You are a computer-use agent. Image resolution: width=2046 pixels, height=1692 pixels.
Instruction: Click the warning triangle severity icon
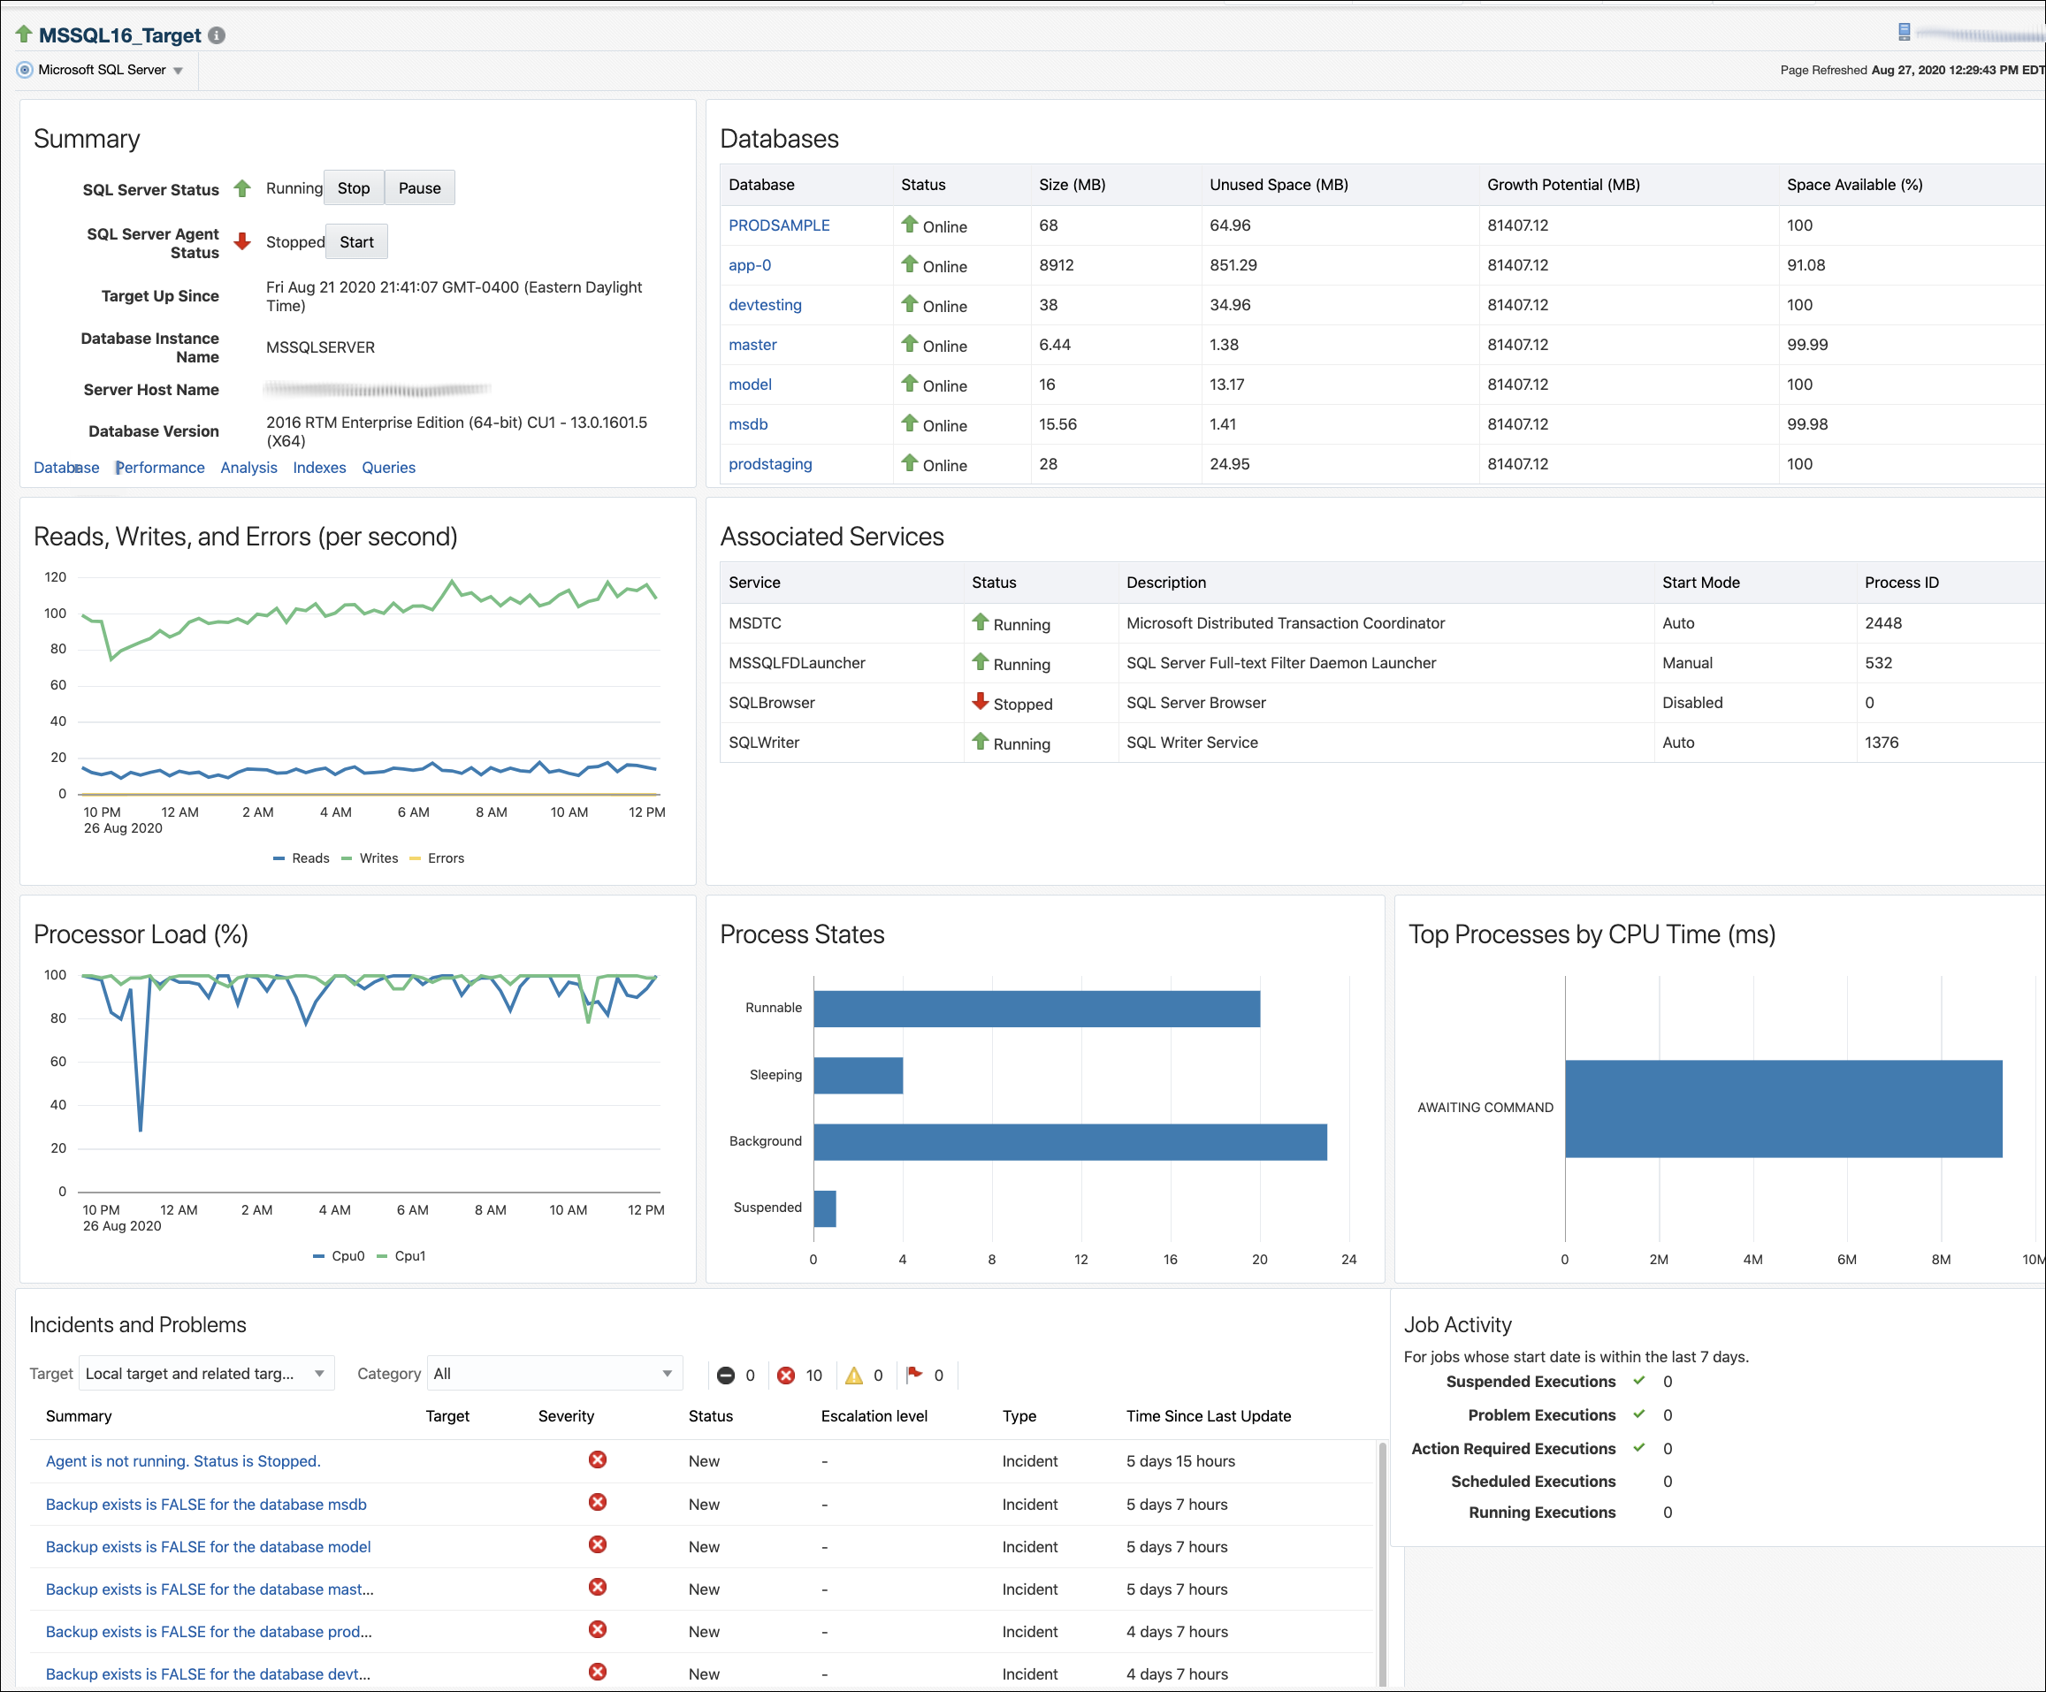[853, 1376]
